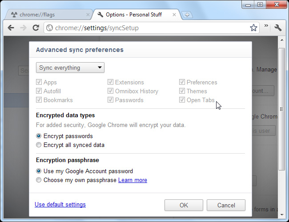Open the wrench settings menu
Screen dimensions: 289x222
tap(278, 28)
